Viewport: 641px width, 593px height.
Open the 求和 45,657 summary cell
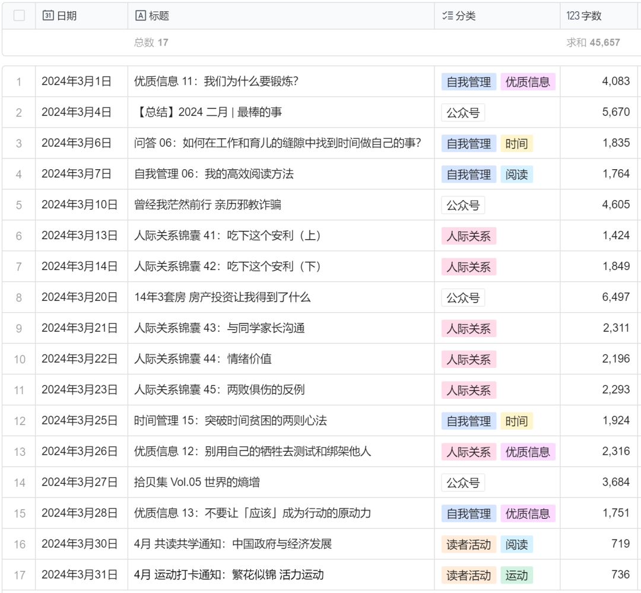coord(593,43)
